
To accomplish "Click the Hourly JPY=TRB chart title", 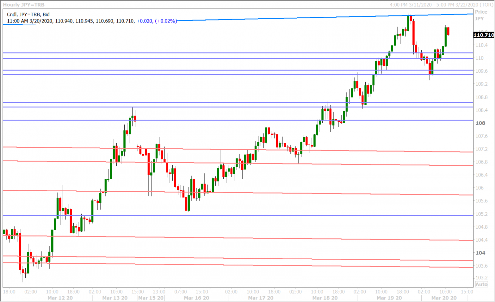I will point(24,5).
